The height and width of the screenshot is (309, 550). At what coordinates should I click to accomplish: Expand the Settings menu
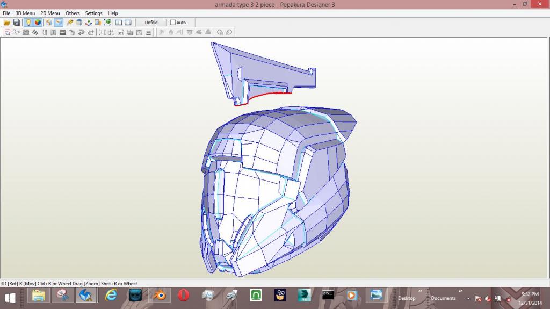tap(93, 13)
